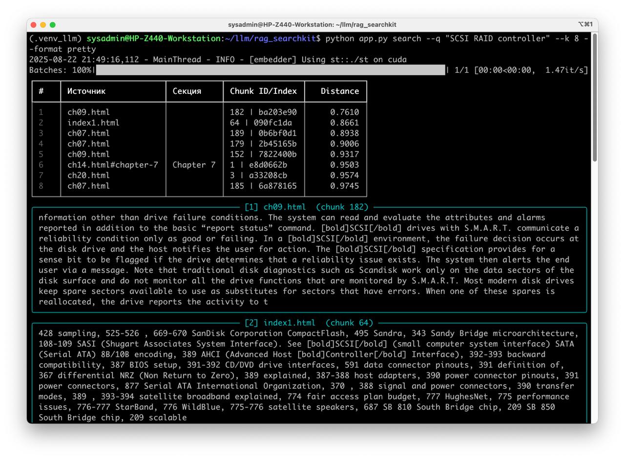Click ch07.html in result row 3
The width and height of the screenshot is (625, 459).
[88, 133]
